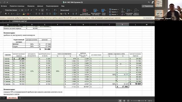The image size is (182, 102).
Task: Decrease decimal places
Action: [76, 14]
